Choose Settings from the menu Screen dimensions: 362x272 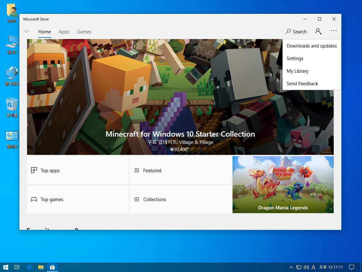pos(312,59)
